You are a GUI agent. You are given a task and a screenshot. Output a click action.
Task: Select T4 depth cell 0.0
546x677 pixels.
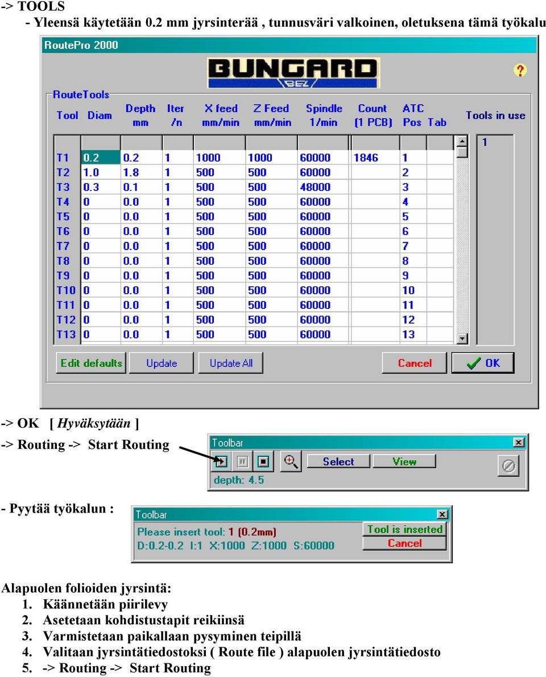[x=142, y=201]
